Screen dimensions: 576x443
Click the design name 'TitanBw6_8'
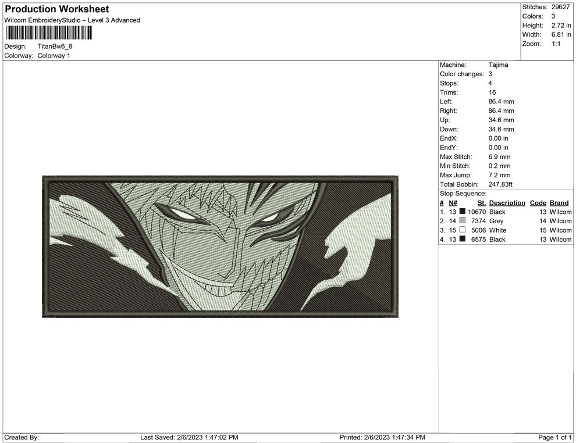coord(55,47)
